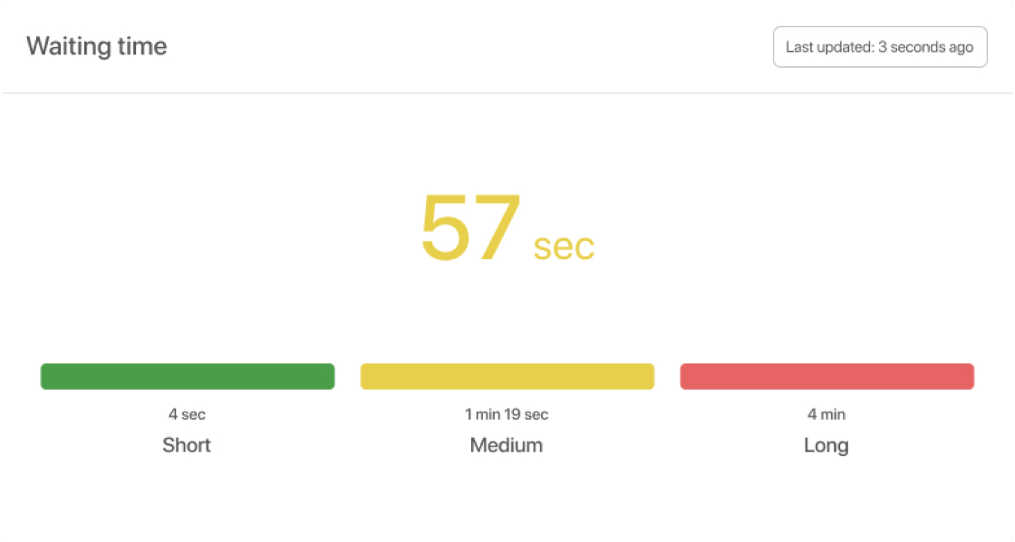Click the digit 5 in the current wait
Viewport: 1015px width, 542px height.
click(445, 228)
